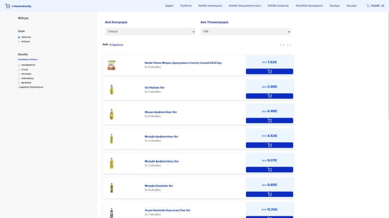Click Sol Ηλιέλαιο bottle thumbnail

112,90
